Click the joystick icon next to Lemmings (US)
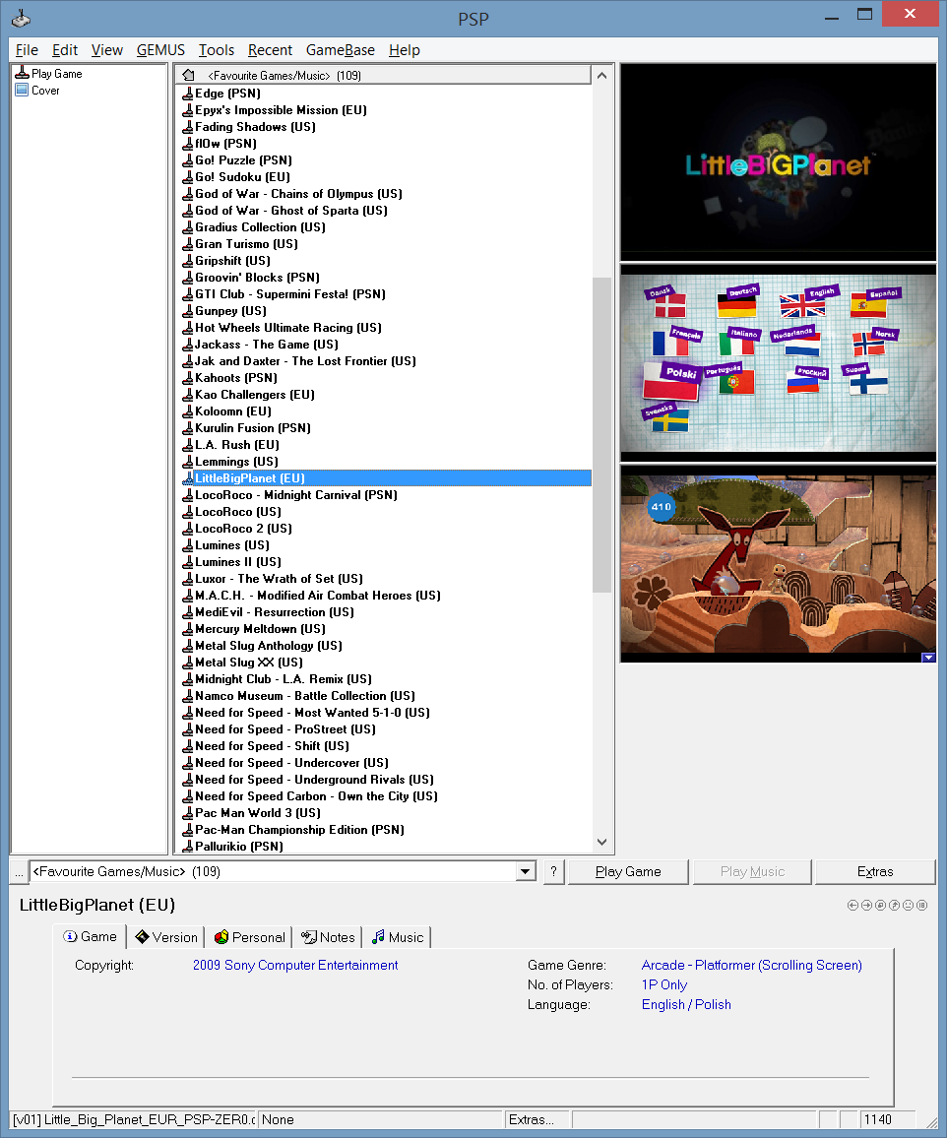The height and width of the screenshot is (1138, 947). pos(187,462)
